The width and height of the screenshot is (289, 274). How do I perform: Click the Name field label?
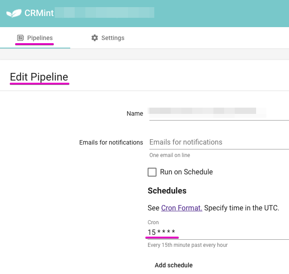click(135, 113)
